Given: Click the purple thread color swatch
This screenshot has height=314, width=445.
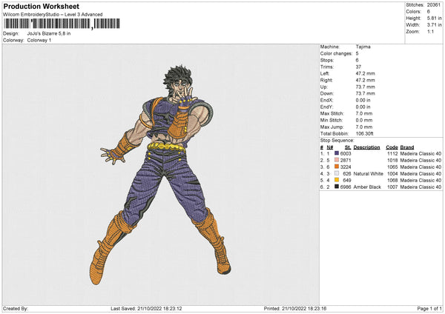Looking at the screenshot, I should click(x=337, y=153).
